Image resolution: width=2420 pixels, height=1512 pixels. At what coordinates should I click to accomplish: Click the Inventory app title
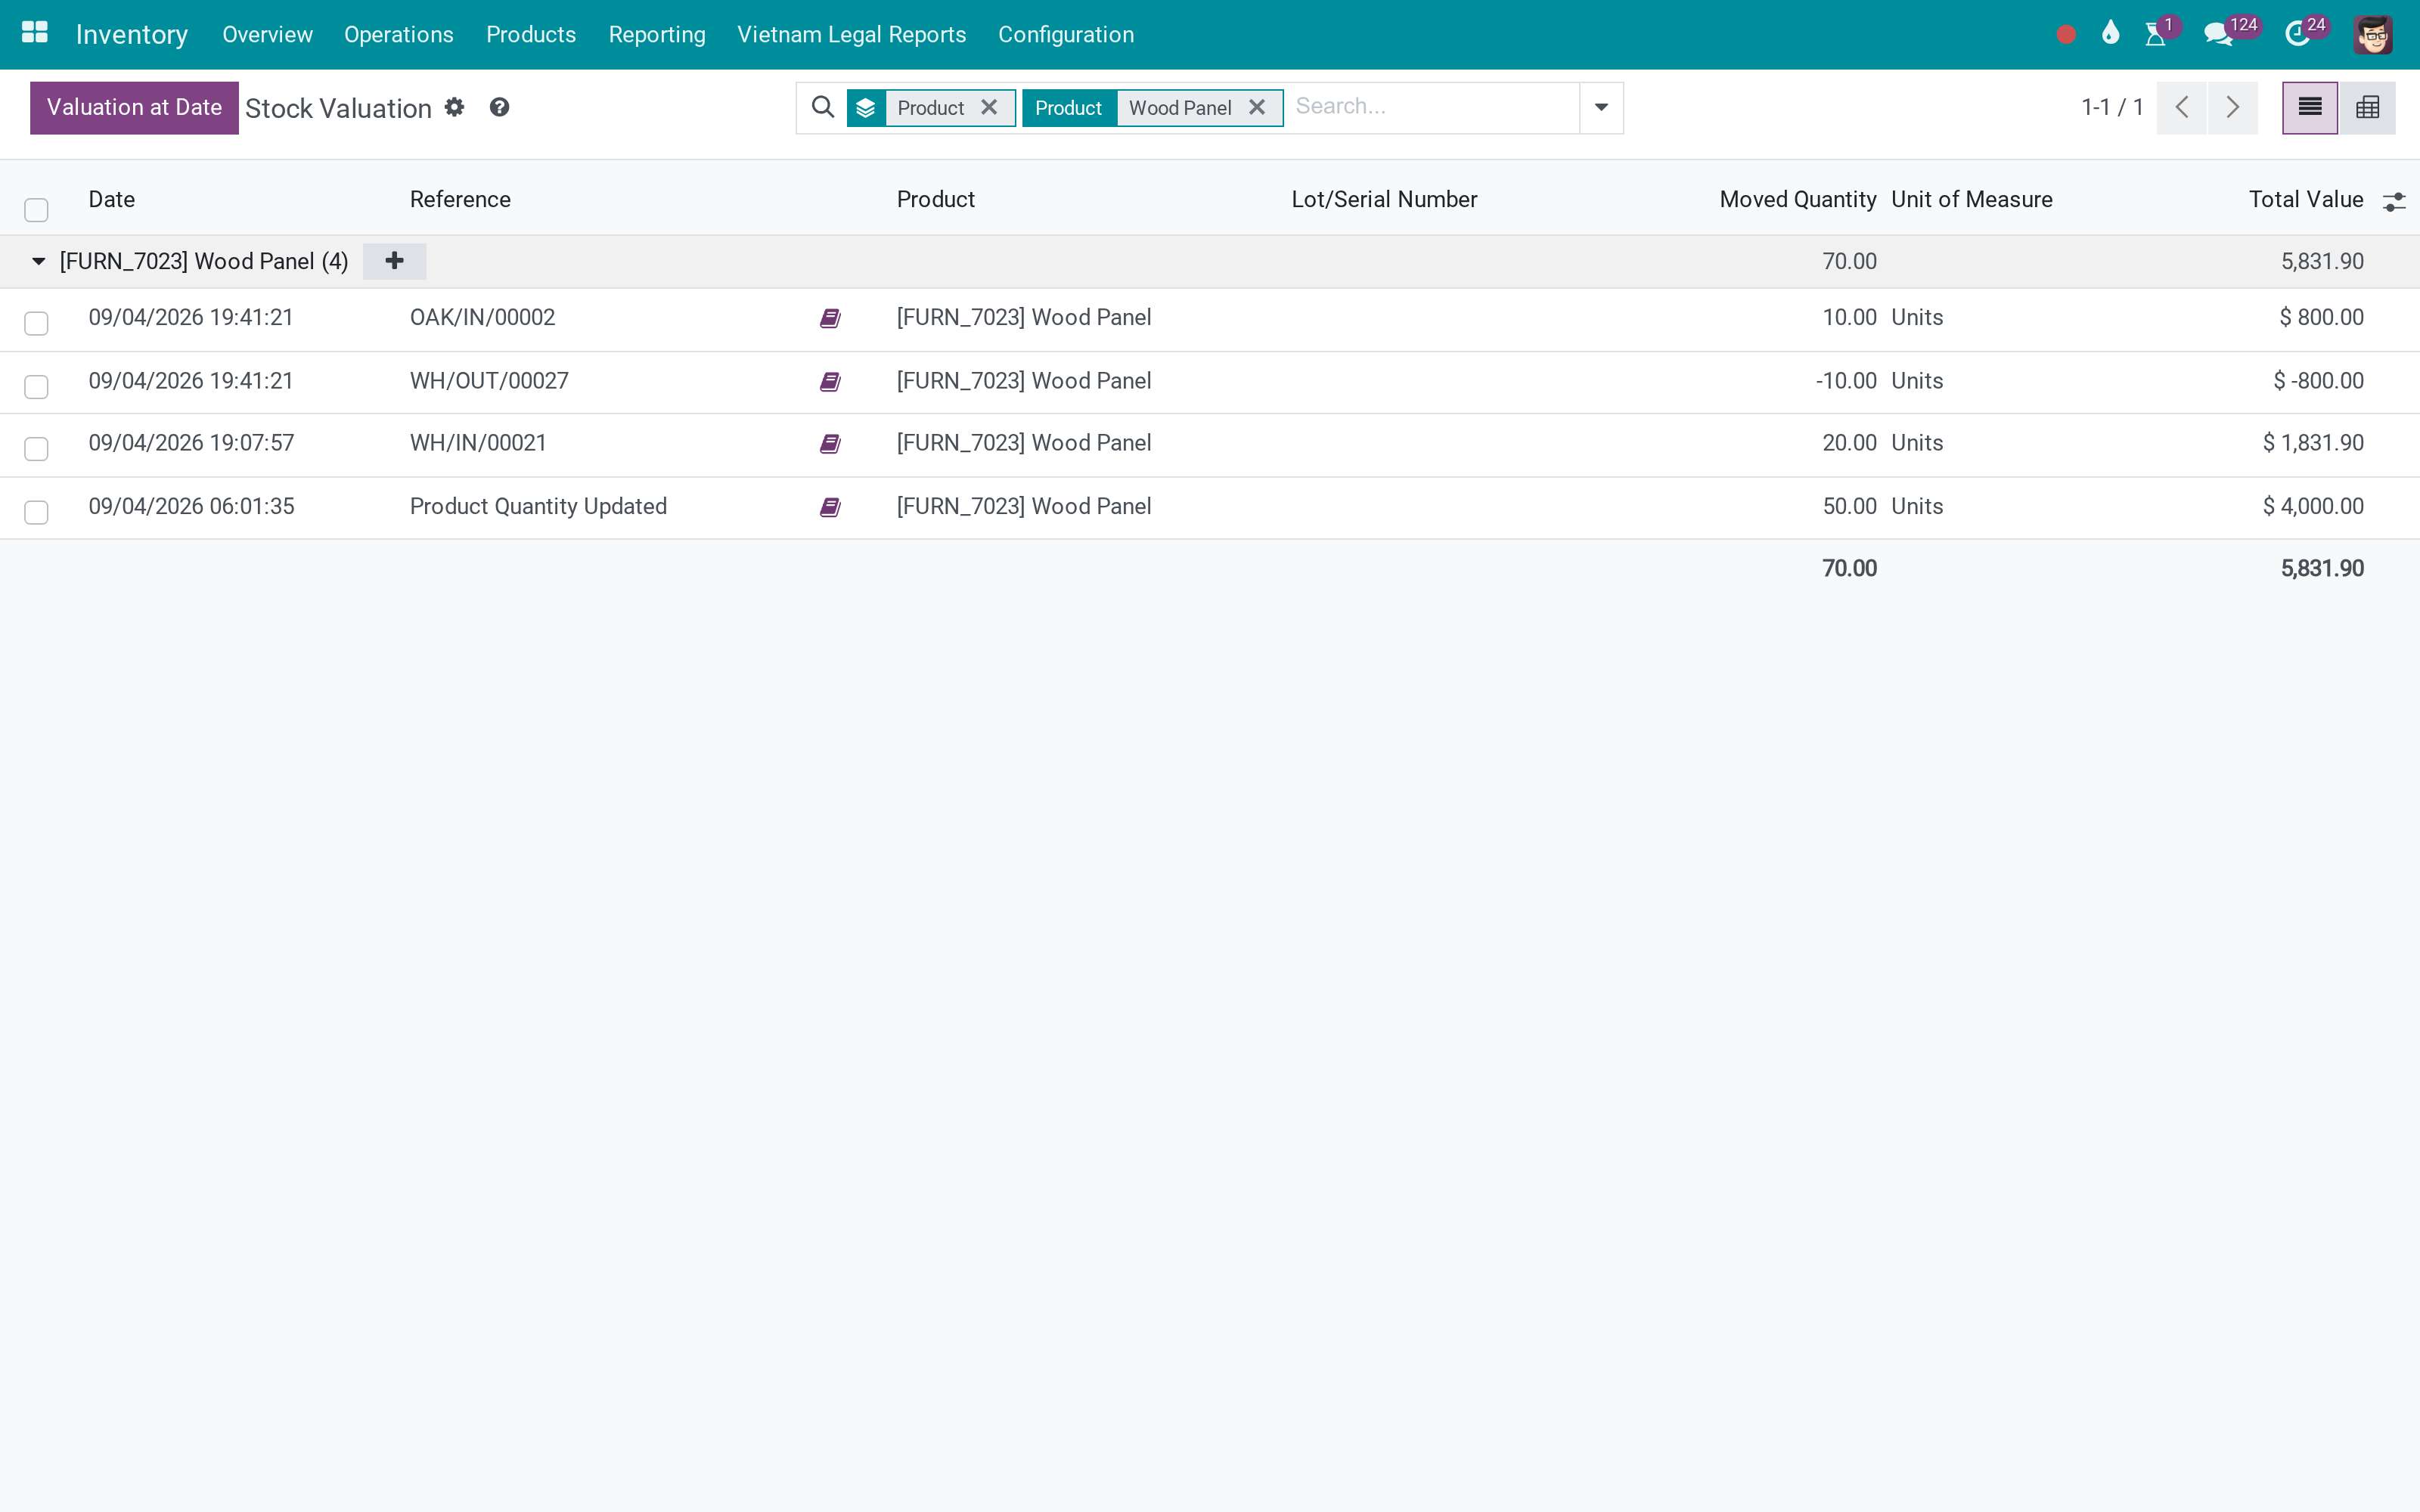[x=132, y=35]
